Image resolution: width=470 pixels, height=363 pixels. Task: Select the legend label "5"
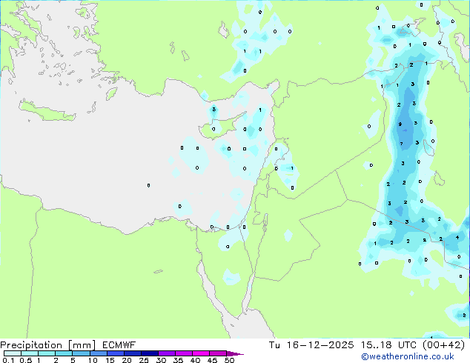(73, 360)
